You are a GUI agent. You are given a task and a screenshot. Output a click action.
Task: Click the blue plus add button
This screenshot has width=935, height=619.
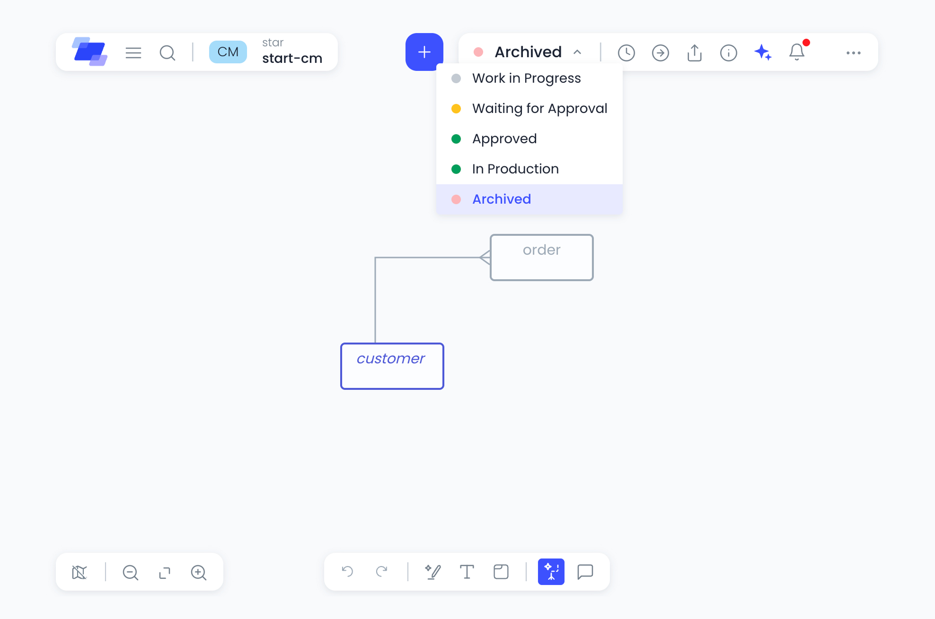coord(424,52)
